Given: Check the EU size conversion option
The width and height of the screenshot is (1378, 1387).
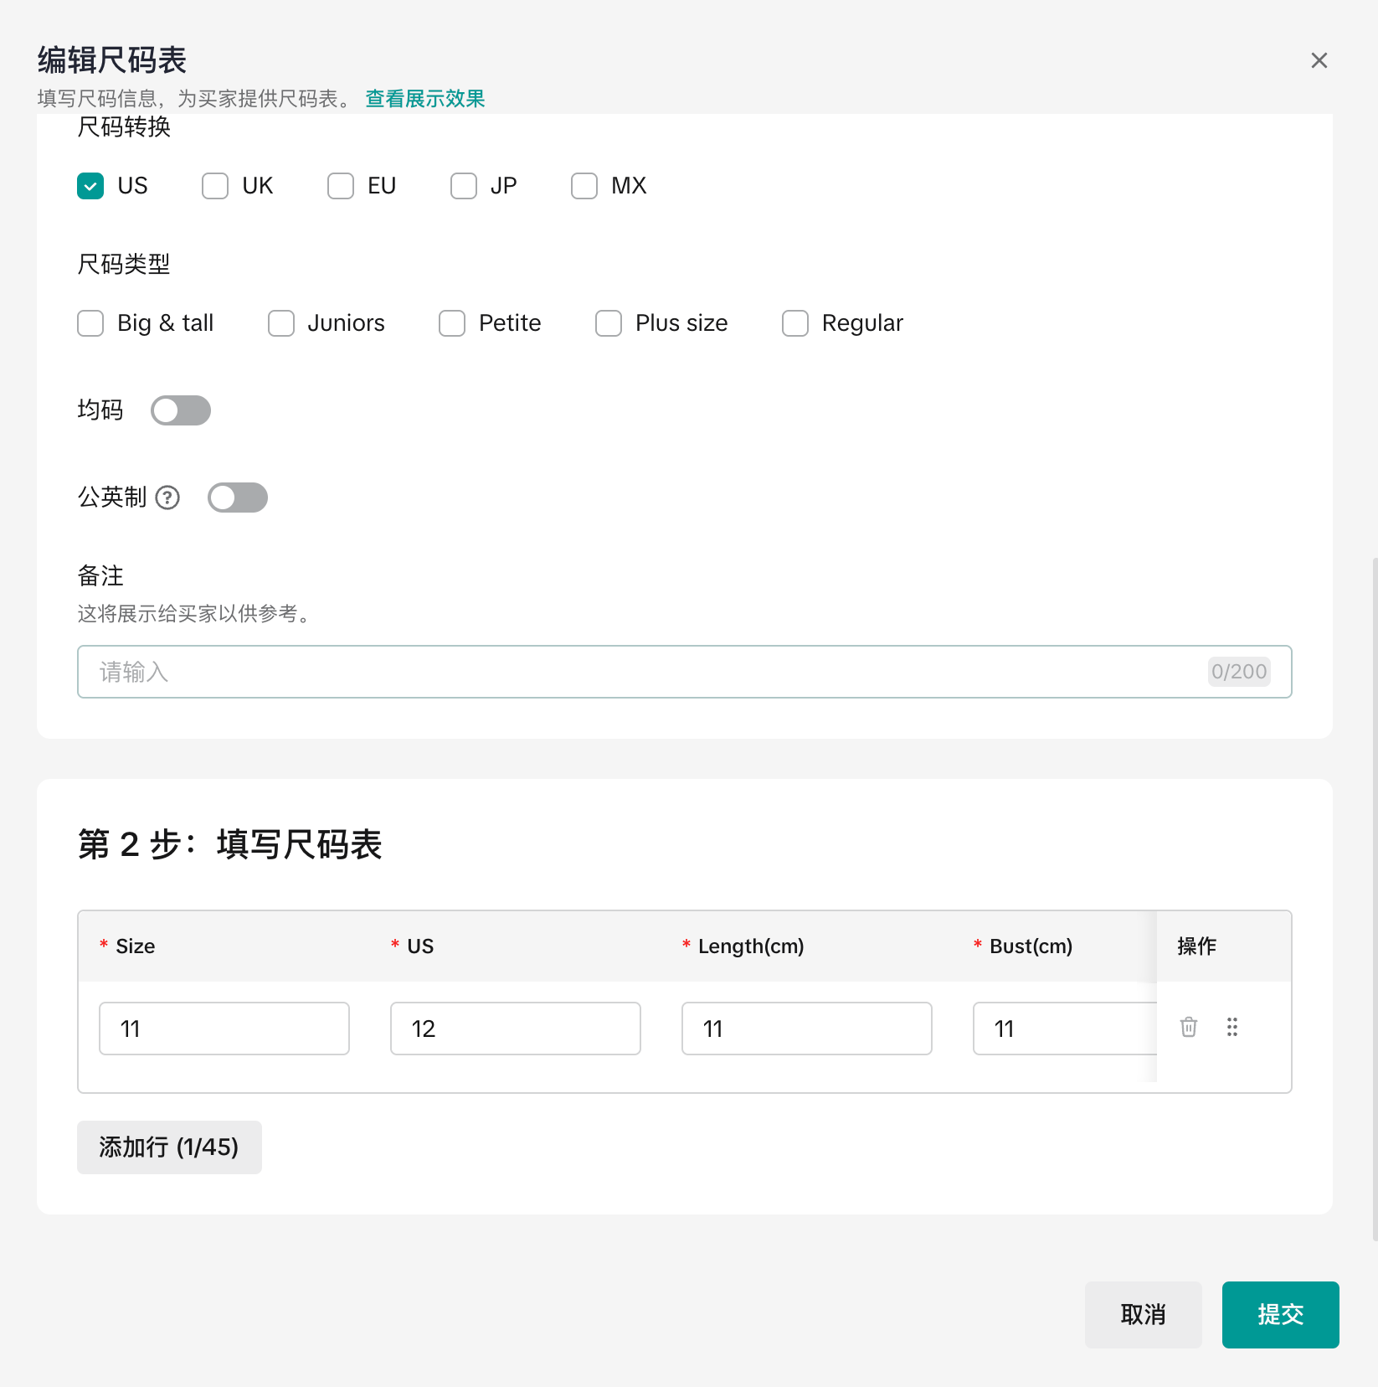Looking at the screenshot, I should (341, 186).
